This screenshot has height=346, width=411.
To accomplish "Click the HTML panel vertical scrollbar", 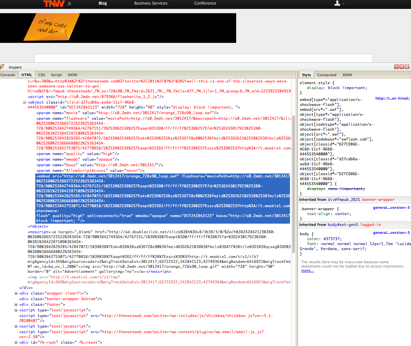I will tap(294, 185).
